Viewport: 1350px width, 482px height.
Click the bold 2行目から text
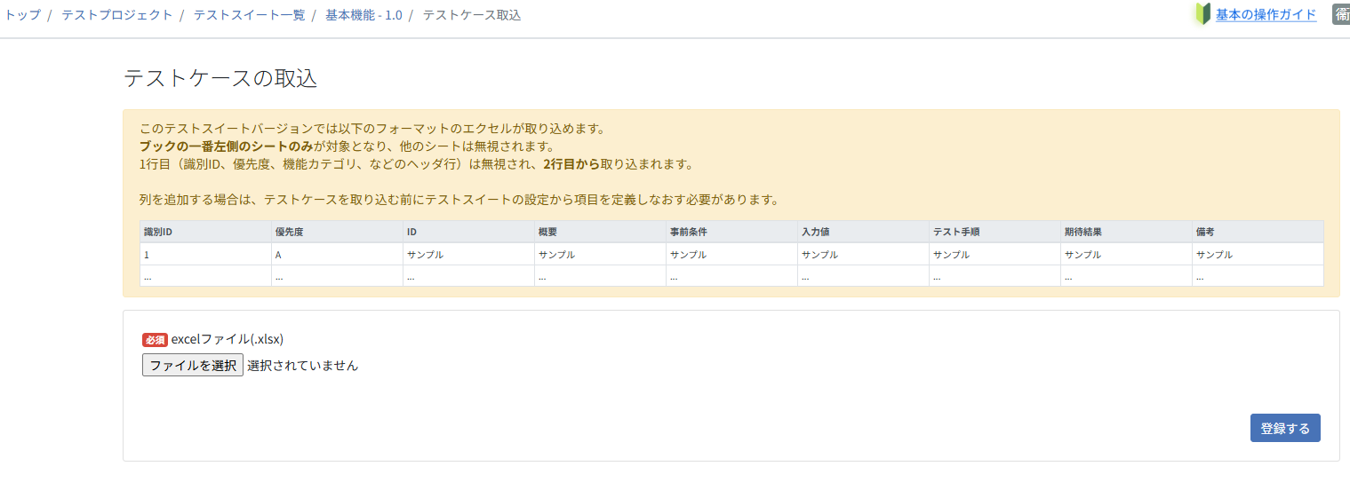pyautogui.click(x=571, y=164)
